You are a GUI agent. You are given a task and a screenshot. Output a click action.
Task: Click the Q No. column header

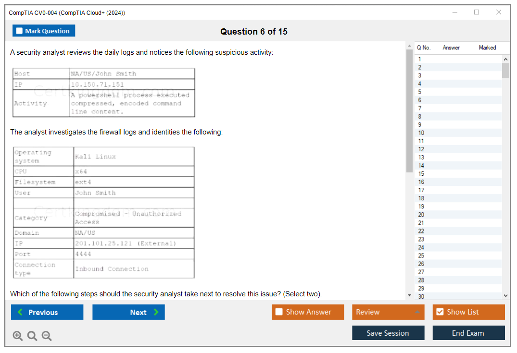(x=424, y=48)
